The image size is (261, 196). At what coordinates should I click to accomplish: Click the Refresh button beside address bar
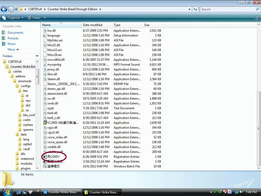point(195,9)
